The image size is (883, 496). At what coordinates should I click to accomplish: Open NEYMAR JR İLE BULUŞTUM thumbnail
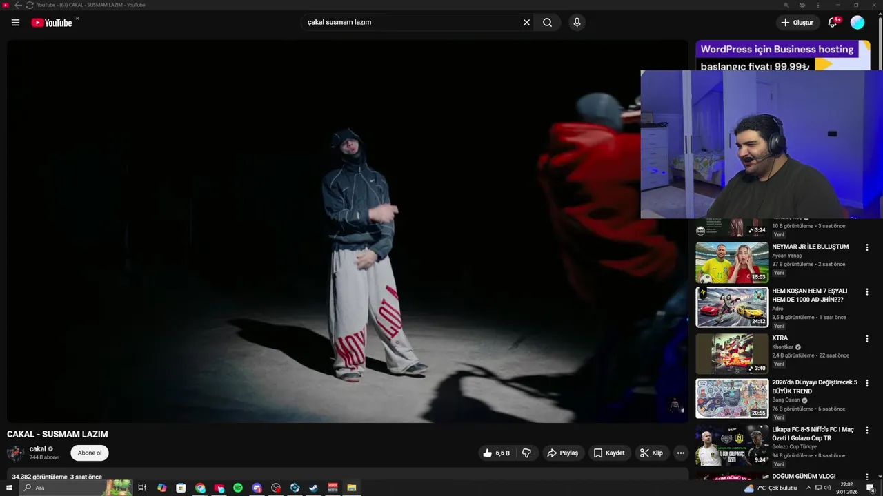coord(732,262)
